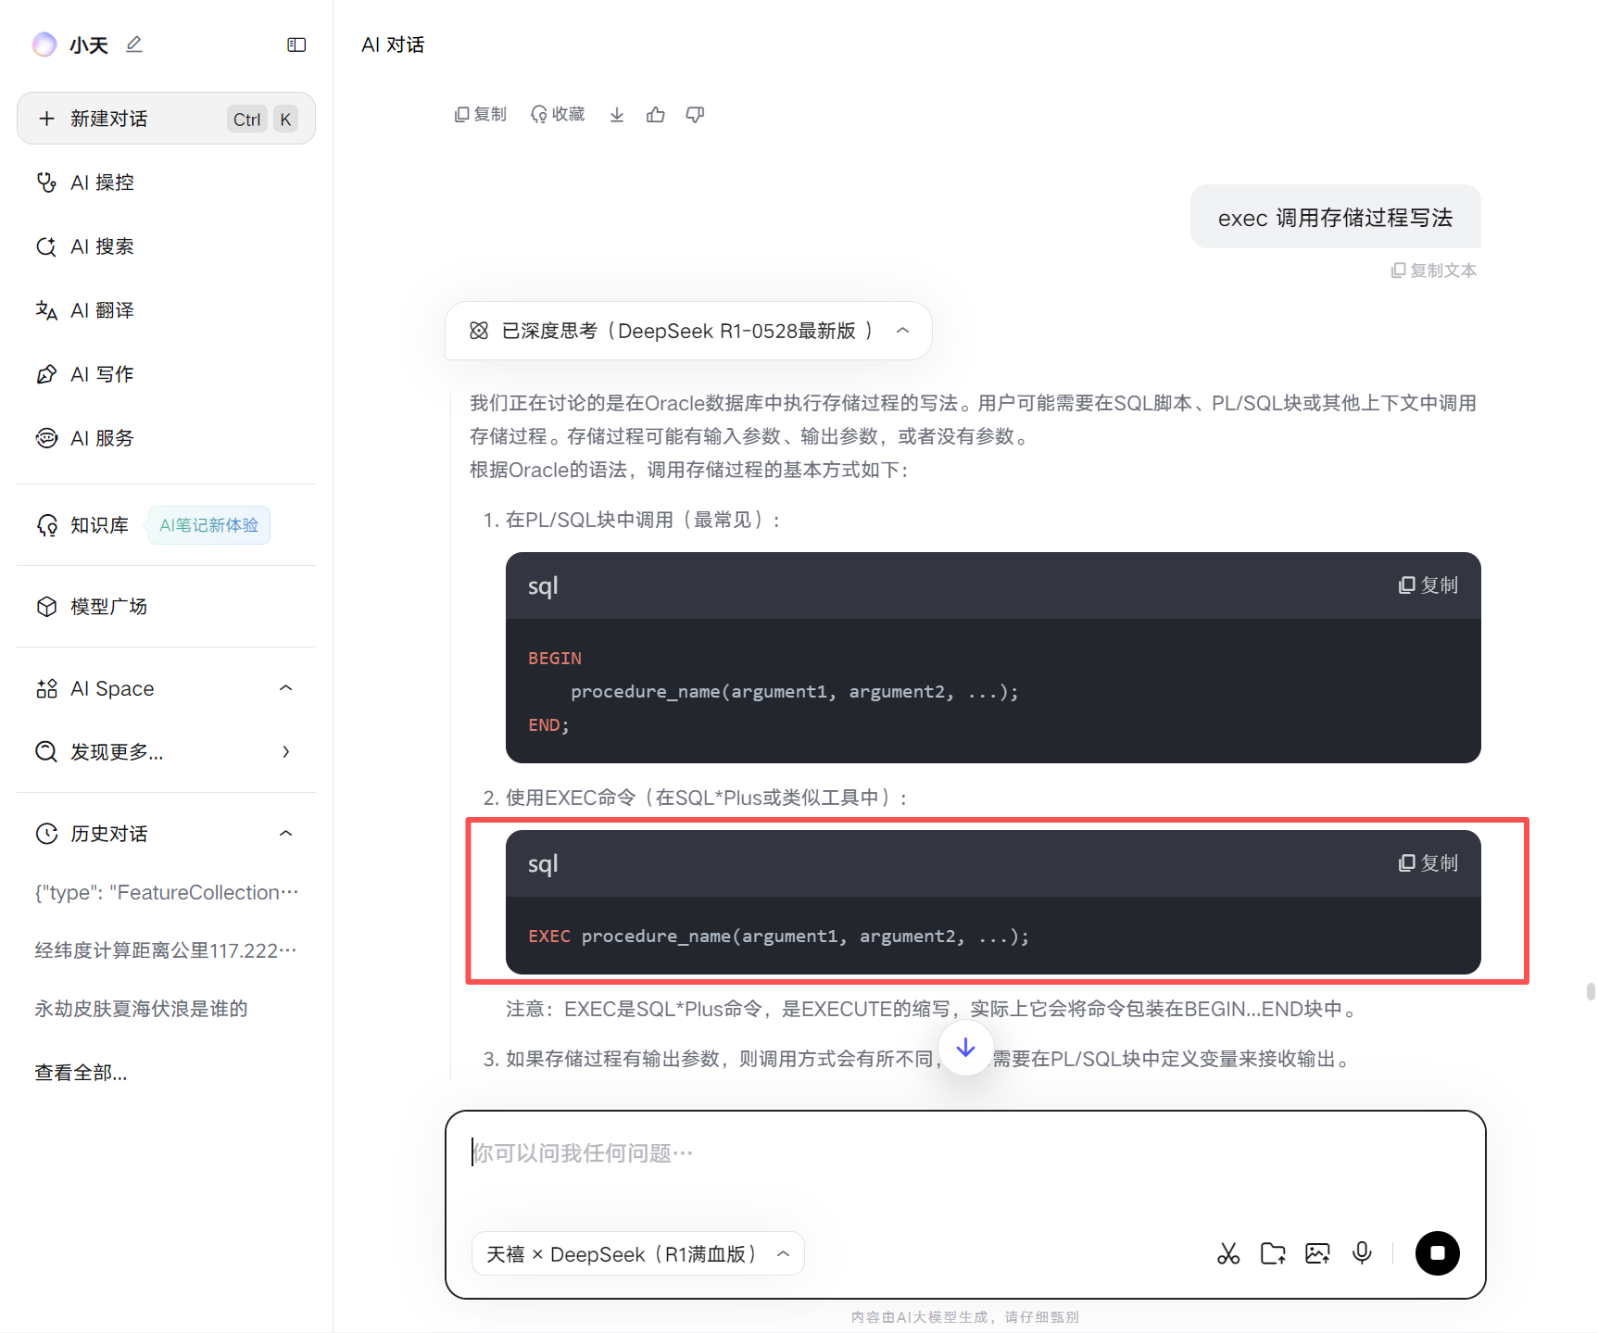Viewport: 1598px width, 1333px height.
Task: Open history chat starting with FeatureCollection
Action: (x=167, y=892)
